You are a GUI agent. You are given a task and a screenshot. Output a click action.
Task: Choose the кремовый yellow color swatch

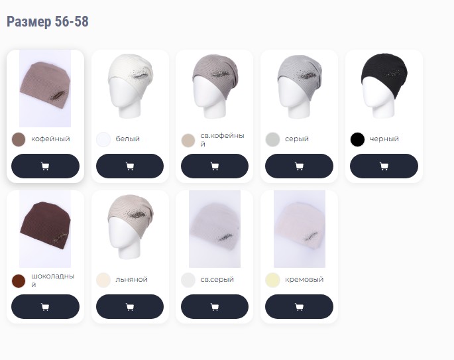[272, 280]
